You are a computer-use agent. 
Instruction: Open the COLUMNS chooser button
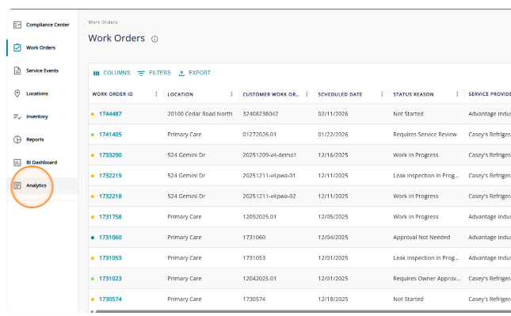tap(112, 73)
